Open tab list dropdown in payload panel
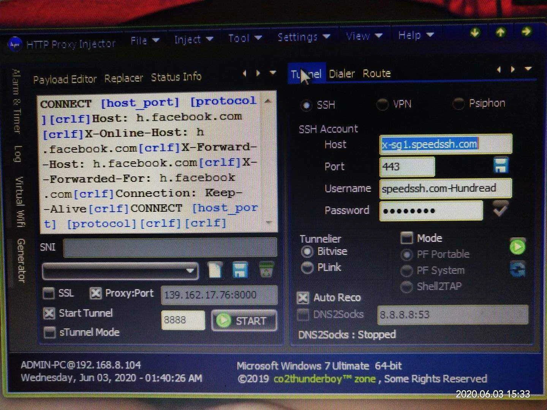The height and width of the screenshot is (410, 547). (273, 73)
